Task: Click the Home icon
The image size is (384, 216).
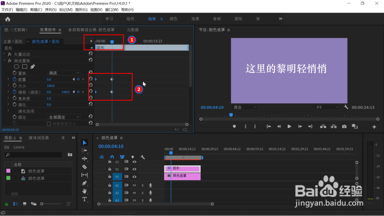Action: tap(8, 19)
